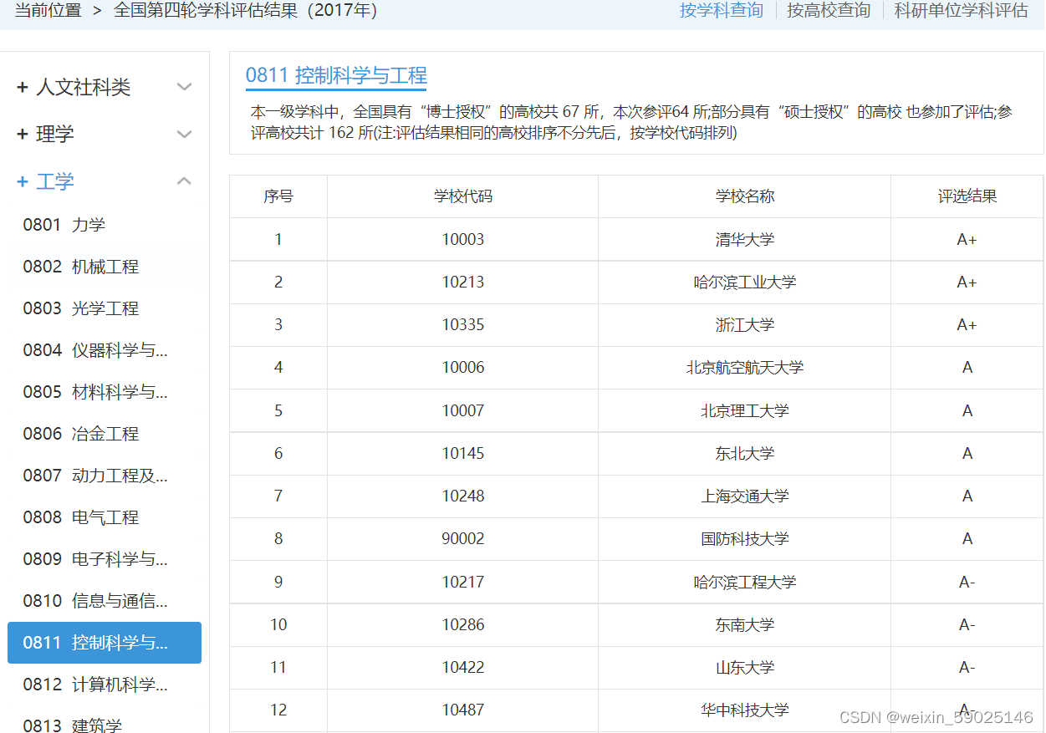The height and width of the screenshot is (733, 1046).
Task: Select the 工学 category heading
Action: point(45,181)
